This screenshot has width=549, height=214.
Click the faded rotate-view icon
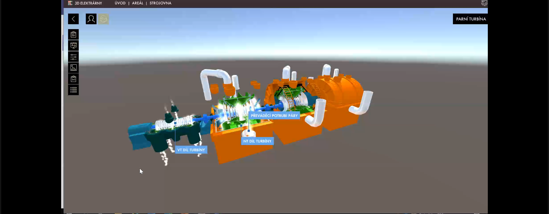click(x=104, y=19)
